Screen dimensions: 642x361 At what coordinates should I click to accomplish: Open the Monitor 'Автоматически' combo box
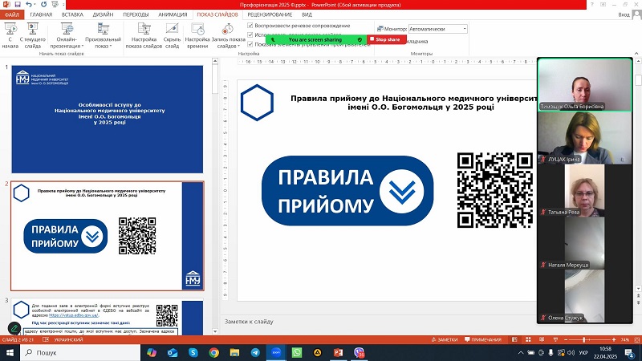pyautogui.click(x=437, y=29)
